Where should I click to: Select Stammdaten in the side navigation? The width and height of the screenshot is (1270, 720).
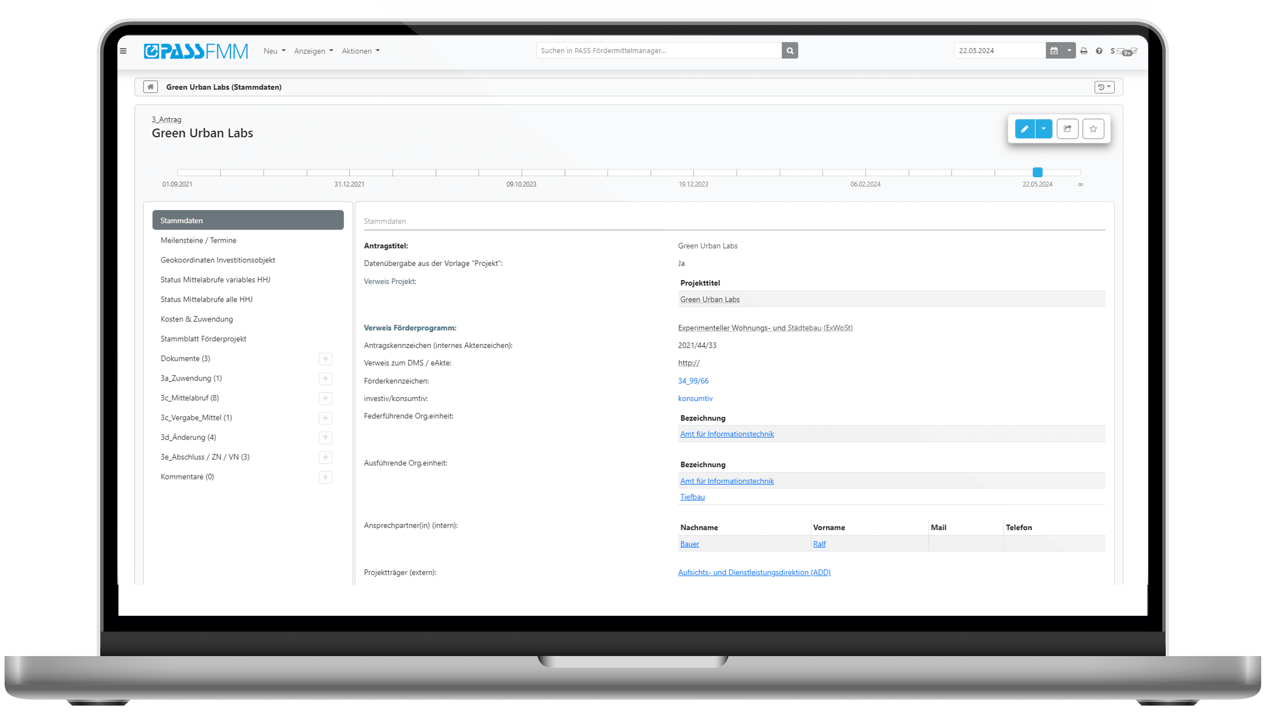248,221
